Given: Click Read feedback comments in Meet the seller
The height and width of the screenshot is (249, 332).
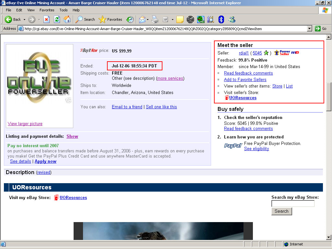Looking at the screenshot, I should point(248,73).
